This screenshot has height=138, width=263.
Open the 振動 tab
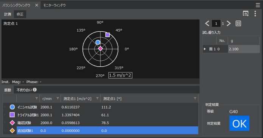8,90
